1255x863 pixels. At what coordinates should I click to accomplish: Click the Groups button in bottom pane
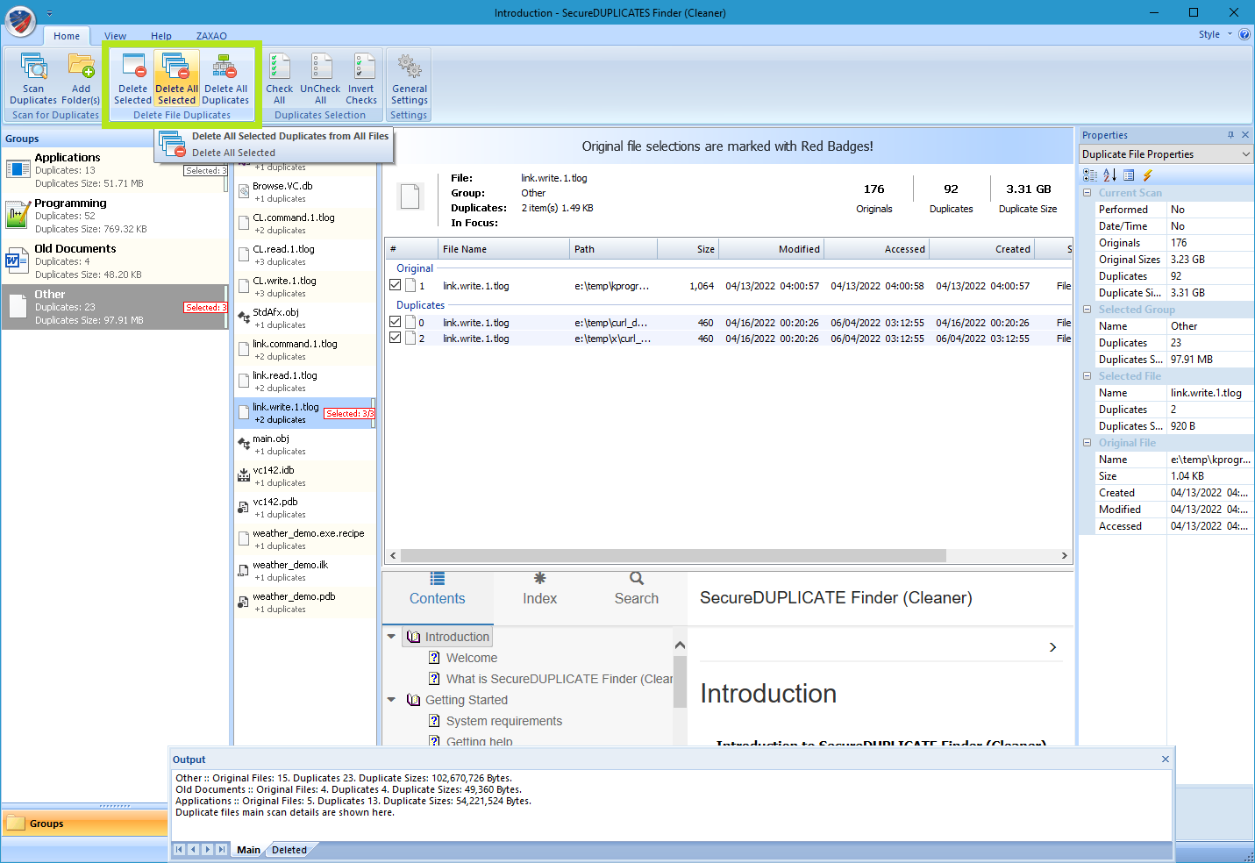coord(84,824)
